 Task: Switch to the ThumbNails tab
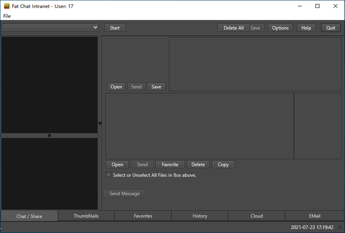click(x=86, y=216)
